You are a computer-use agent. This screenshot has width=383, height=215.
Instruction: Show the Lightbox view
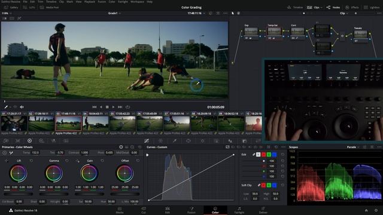click(372, 8)
